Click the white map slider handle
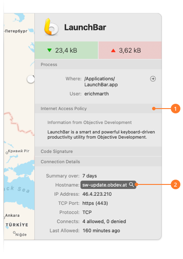The height and width of the screenshot is (259, 183). pos(30,79)
